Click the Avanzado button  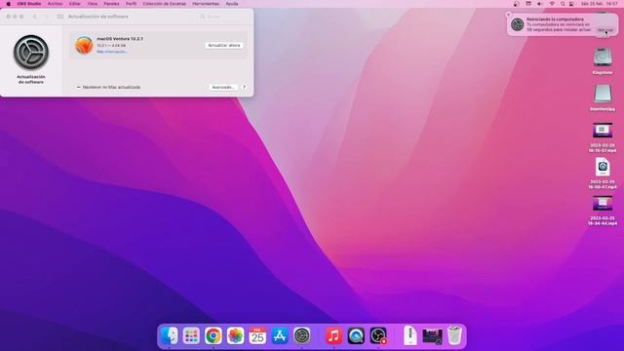pyautogui.click(x=223, y=87)
